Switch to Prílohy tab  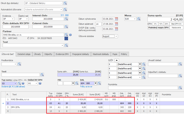click(x=124, y=54)
